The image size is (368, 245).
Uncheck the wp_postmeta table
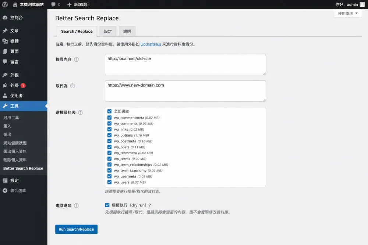(109, 141)
